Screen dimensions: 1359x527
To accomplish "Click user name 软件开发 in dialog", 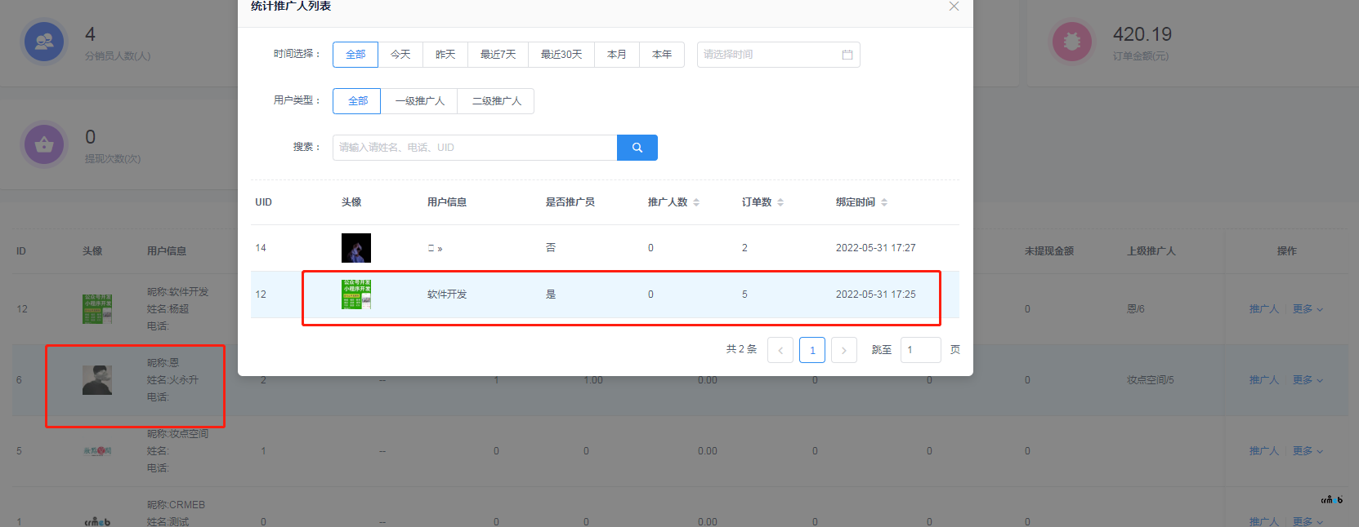I will 447,294.
